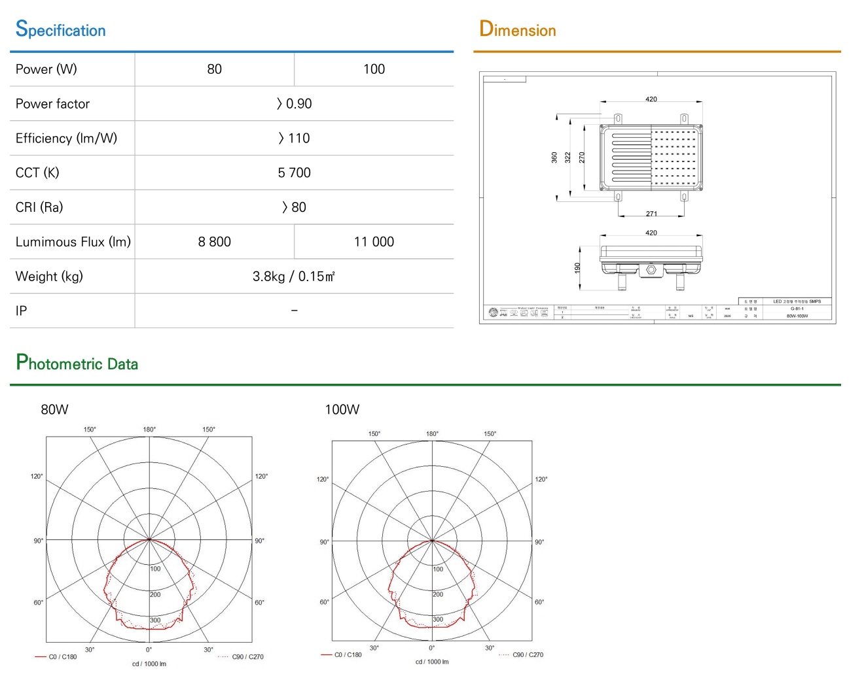Click the Dimension section heading
The image size is (864, 691).
(518, 29)
